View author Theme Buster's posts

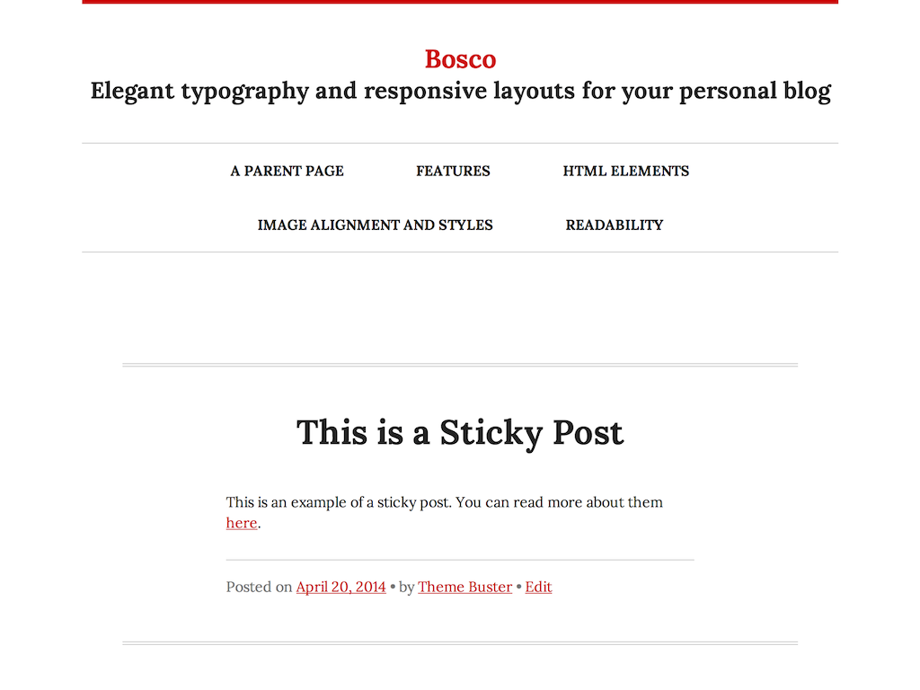[464, 587]
